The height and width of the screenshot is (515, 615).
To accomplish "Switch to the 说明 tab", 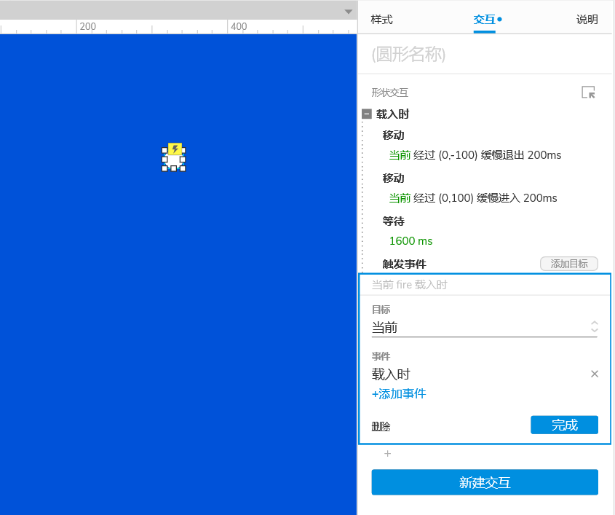I will (587, 19).
